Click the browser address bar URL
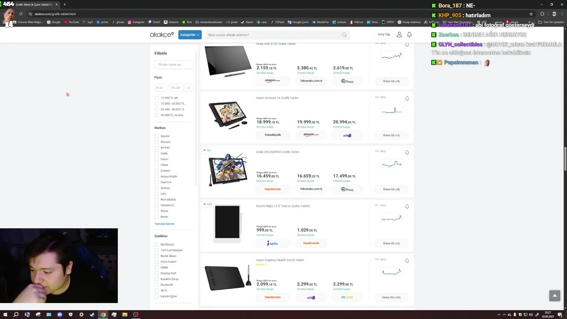Screen dimensions: 567x319 55,14
